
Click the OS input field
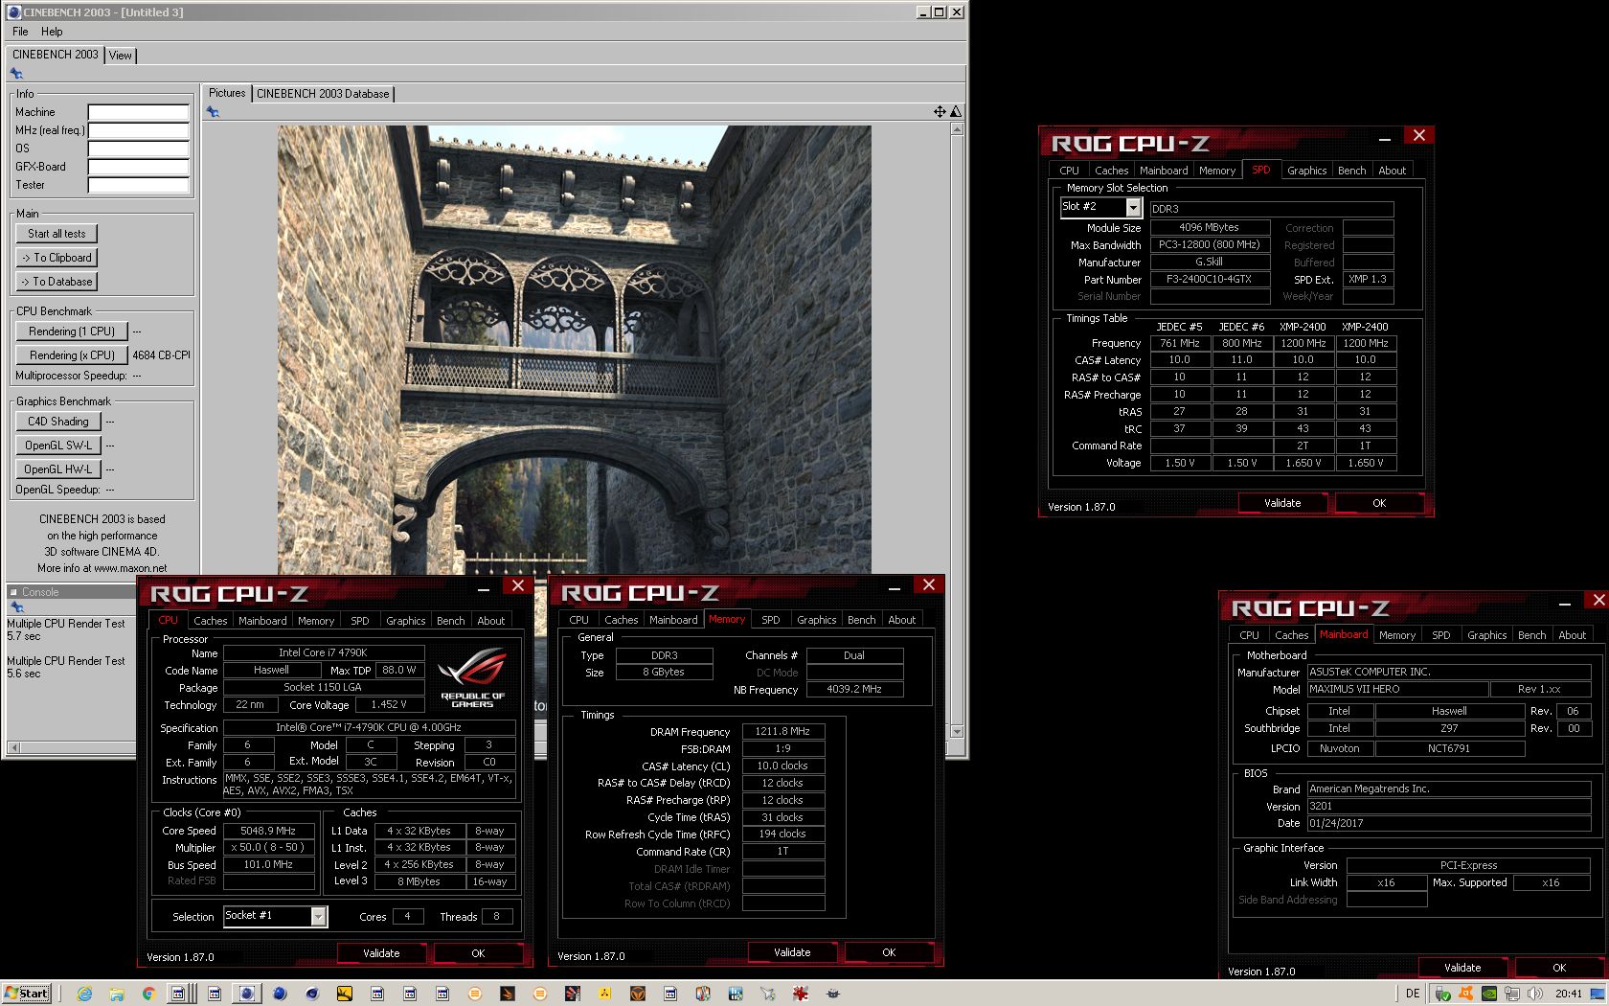(x=139, y=149)
